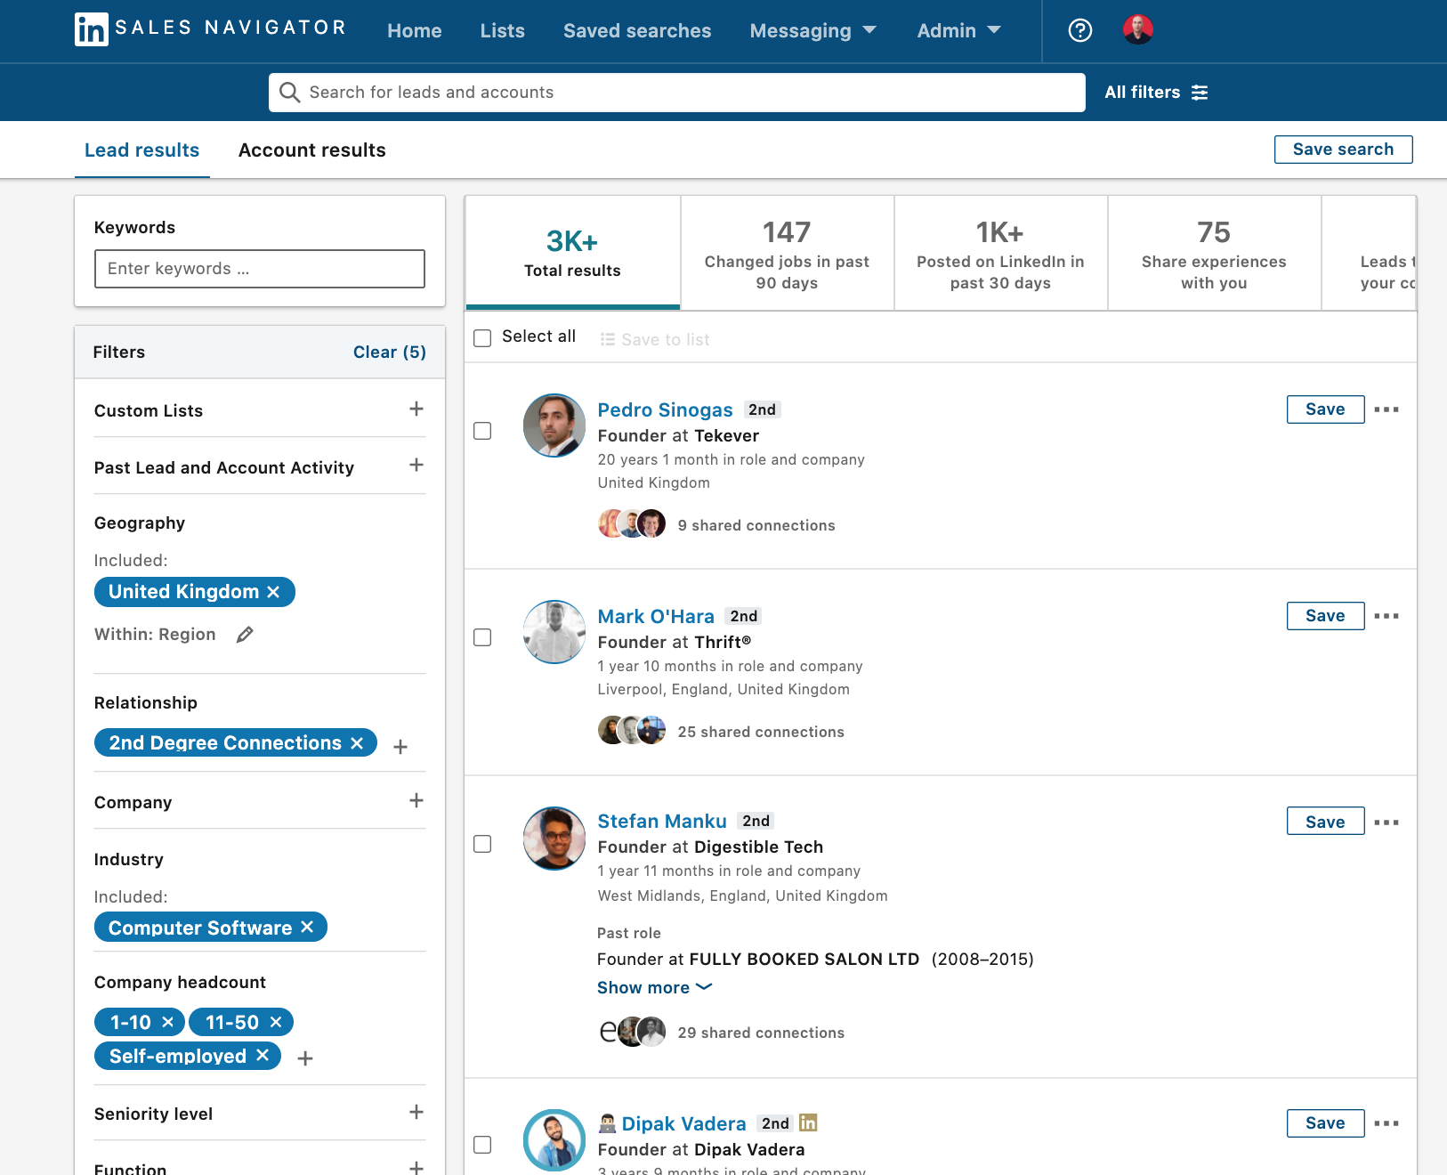Image resolution: width=1447 pixels, height=1175 pixels.
Task: Remove the 1-10 headcount filter
Action: pos(167,1022)
